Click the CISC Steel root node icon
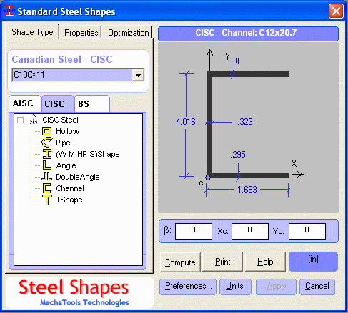The width and height of the screenshot is (348, 313). click(x=34, y=120)
